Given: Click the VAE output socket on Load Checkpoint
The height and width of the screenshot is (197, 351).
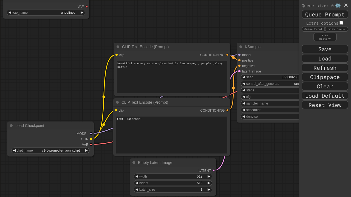Looking at the screenshot, I should click(x=91, y=144).
